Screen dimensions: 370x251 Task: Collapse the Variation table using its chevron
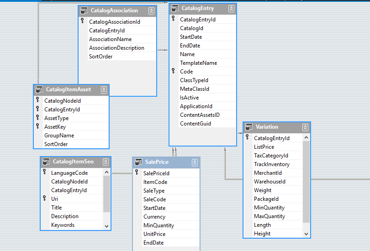pyautogui.click(x=305, y=127)
